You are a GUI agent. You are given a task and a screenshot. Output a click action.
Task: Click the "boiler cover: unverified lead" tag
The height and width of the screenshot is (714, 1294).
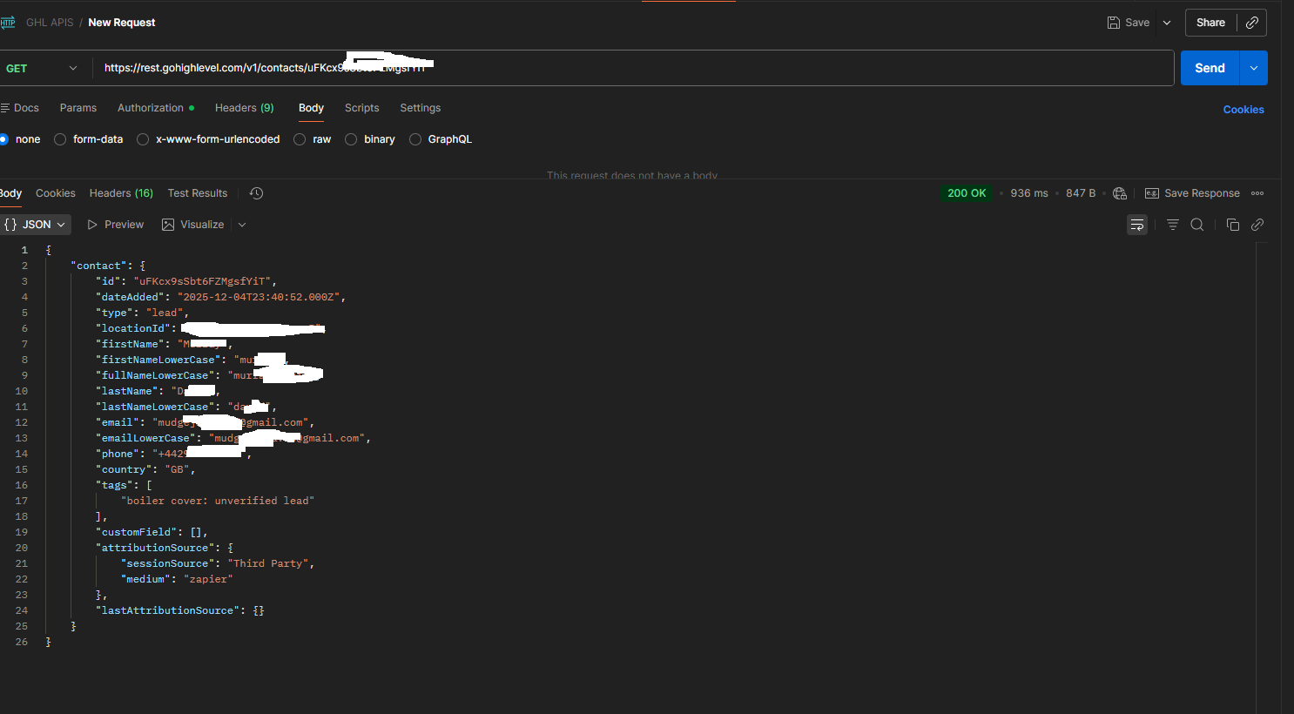[218, 501]
